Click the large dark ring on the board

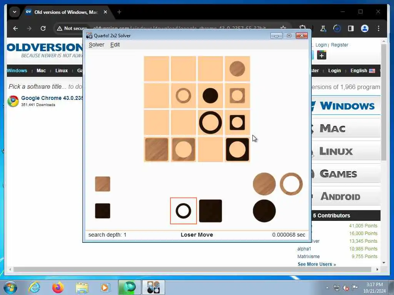pyautogui.click(x=210, y=123)
